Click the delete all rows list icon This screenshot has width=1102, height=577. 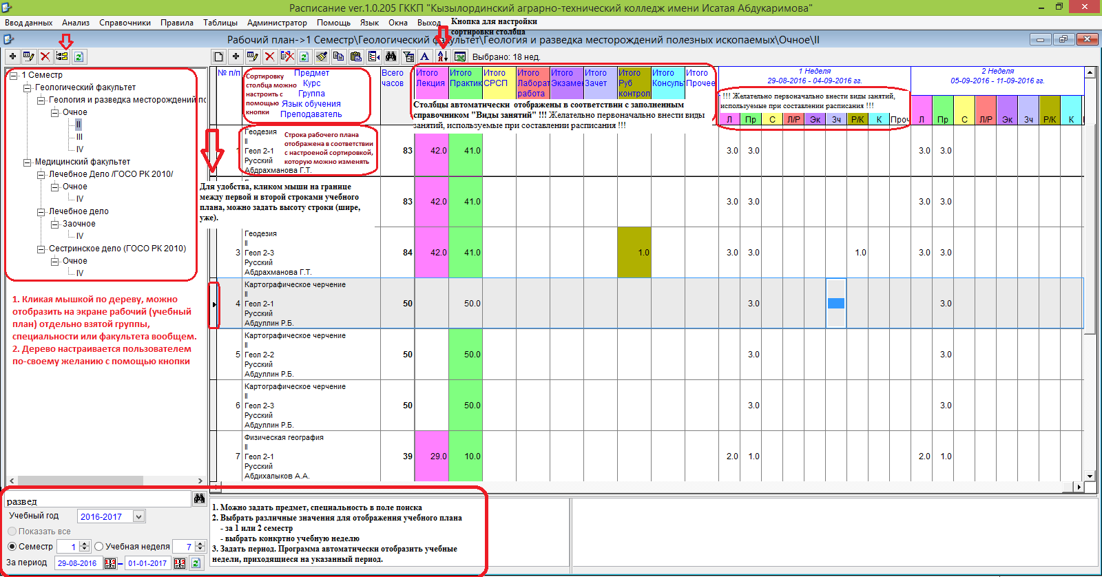(287, 56)
